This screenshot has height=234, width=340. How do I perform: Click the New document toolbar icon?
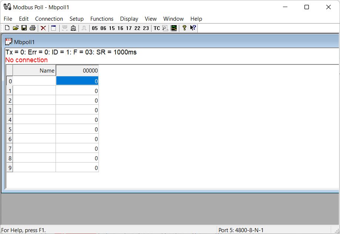(7, 28)
